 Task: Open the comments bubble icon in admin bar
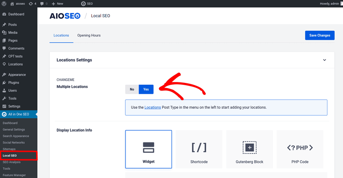coord(42,4)
